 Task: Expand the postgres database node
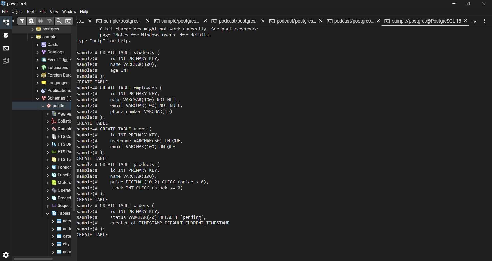click(32, 29)
